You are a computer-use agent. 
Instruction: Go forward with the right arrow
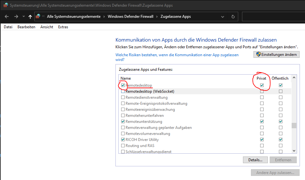click(16, 17)
